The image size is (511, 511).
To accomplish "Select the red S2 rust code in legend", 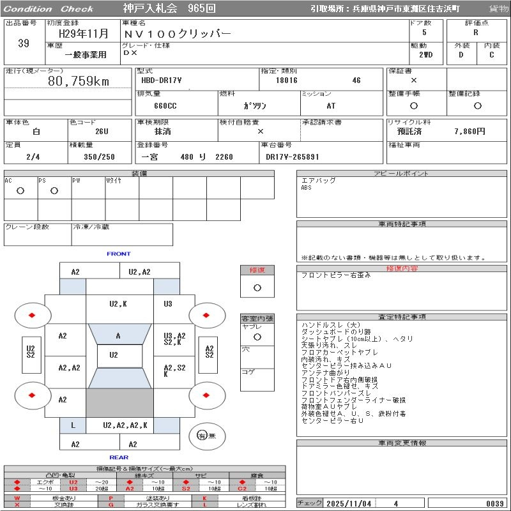I will [186, 489].
